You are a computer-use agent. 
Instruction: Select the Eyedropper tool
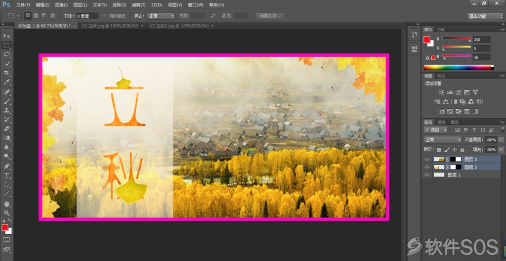click(x=7, y=82)
